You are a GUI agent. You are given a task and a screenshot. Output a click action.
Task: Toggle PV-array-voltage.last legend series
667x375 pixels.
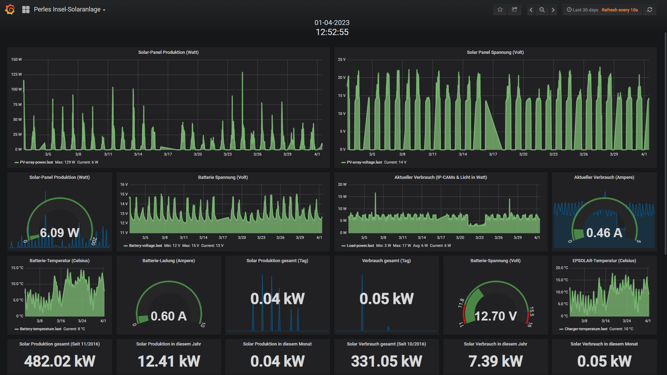click(x=364, y=162)
